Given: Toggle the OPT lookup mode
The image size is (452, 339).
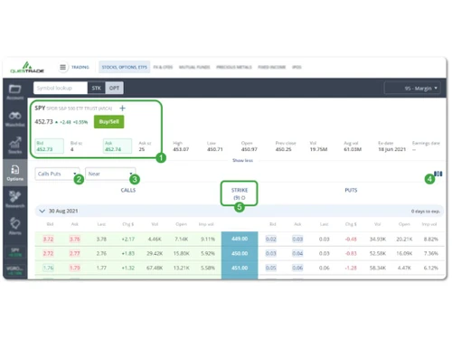Looking at the screenshot, I should coord(114,88).
